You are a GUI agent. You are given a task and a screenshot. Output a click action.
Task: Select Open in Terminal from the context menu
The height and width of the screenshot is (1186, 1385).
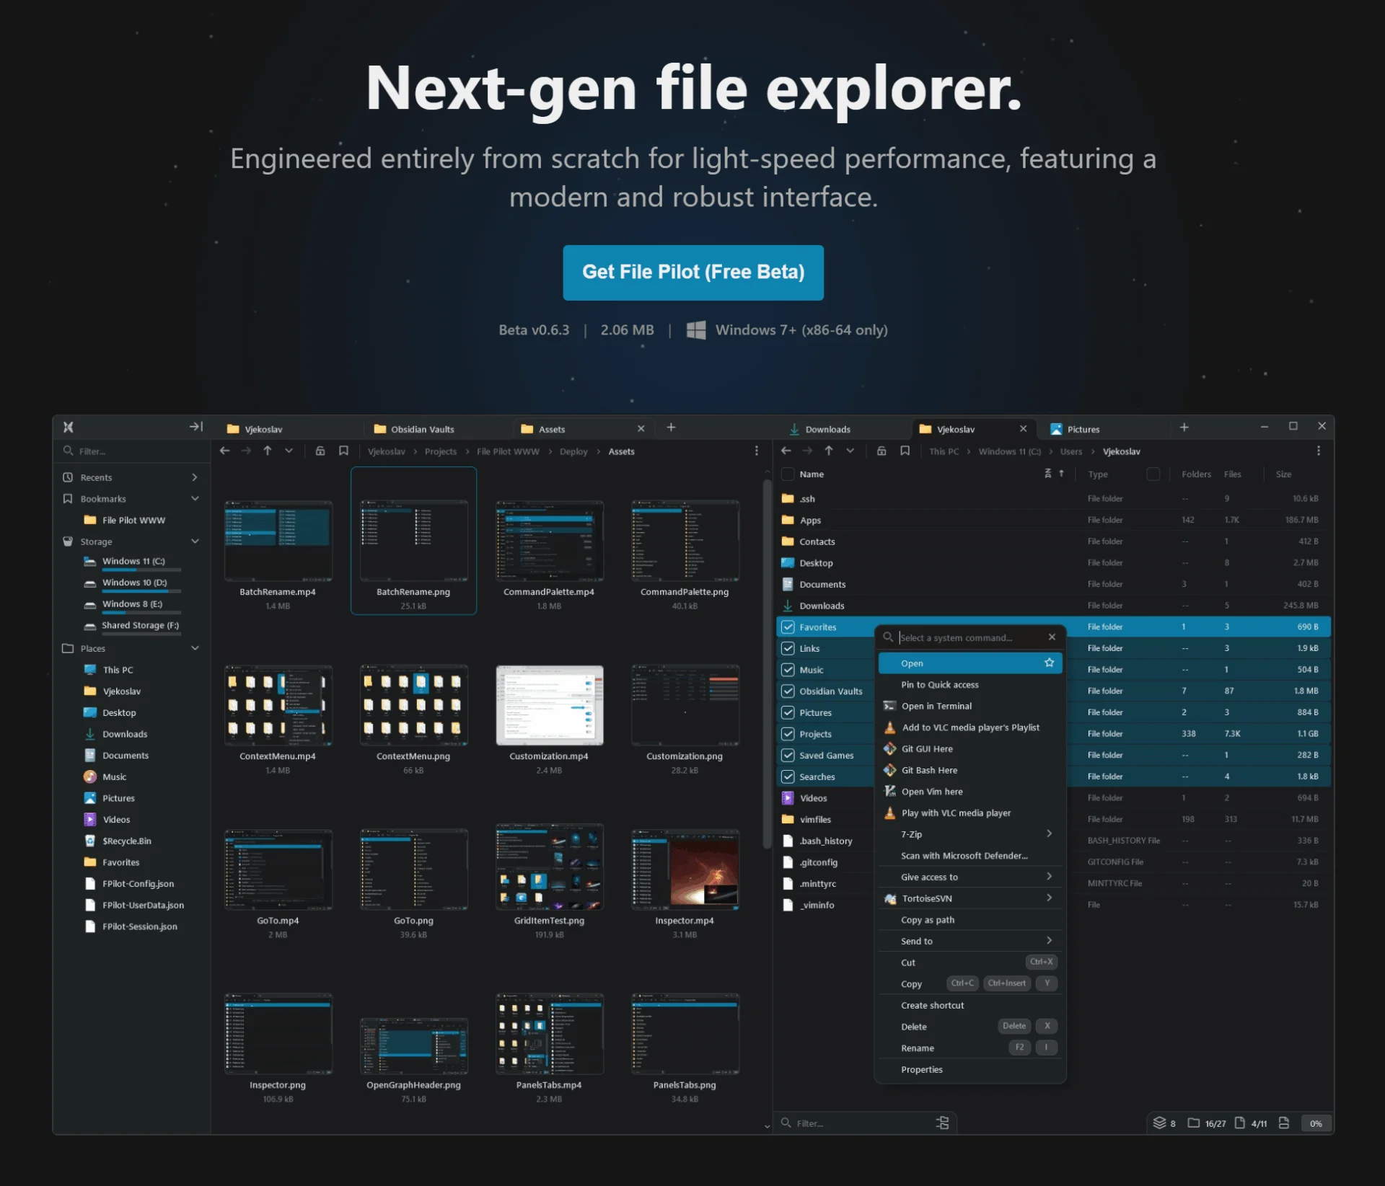(x=936, y=706)
